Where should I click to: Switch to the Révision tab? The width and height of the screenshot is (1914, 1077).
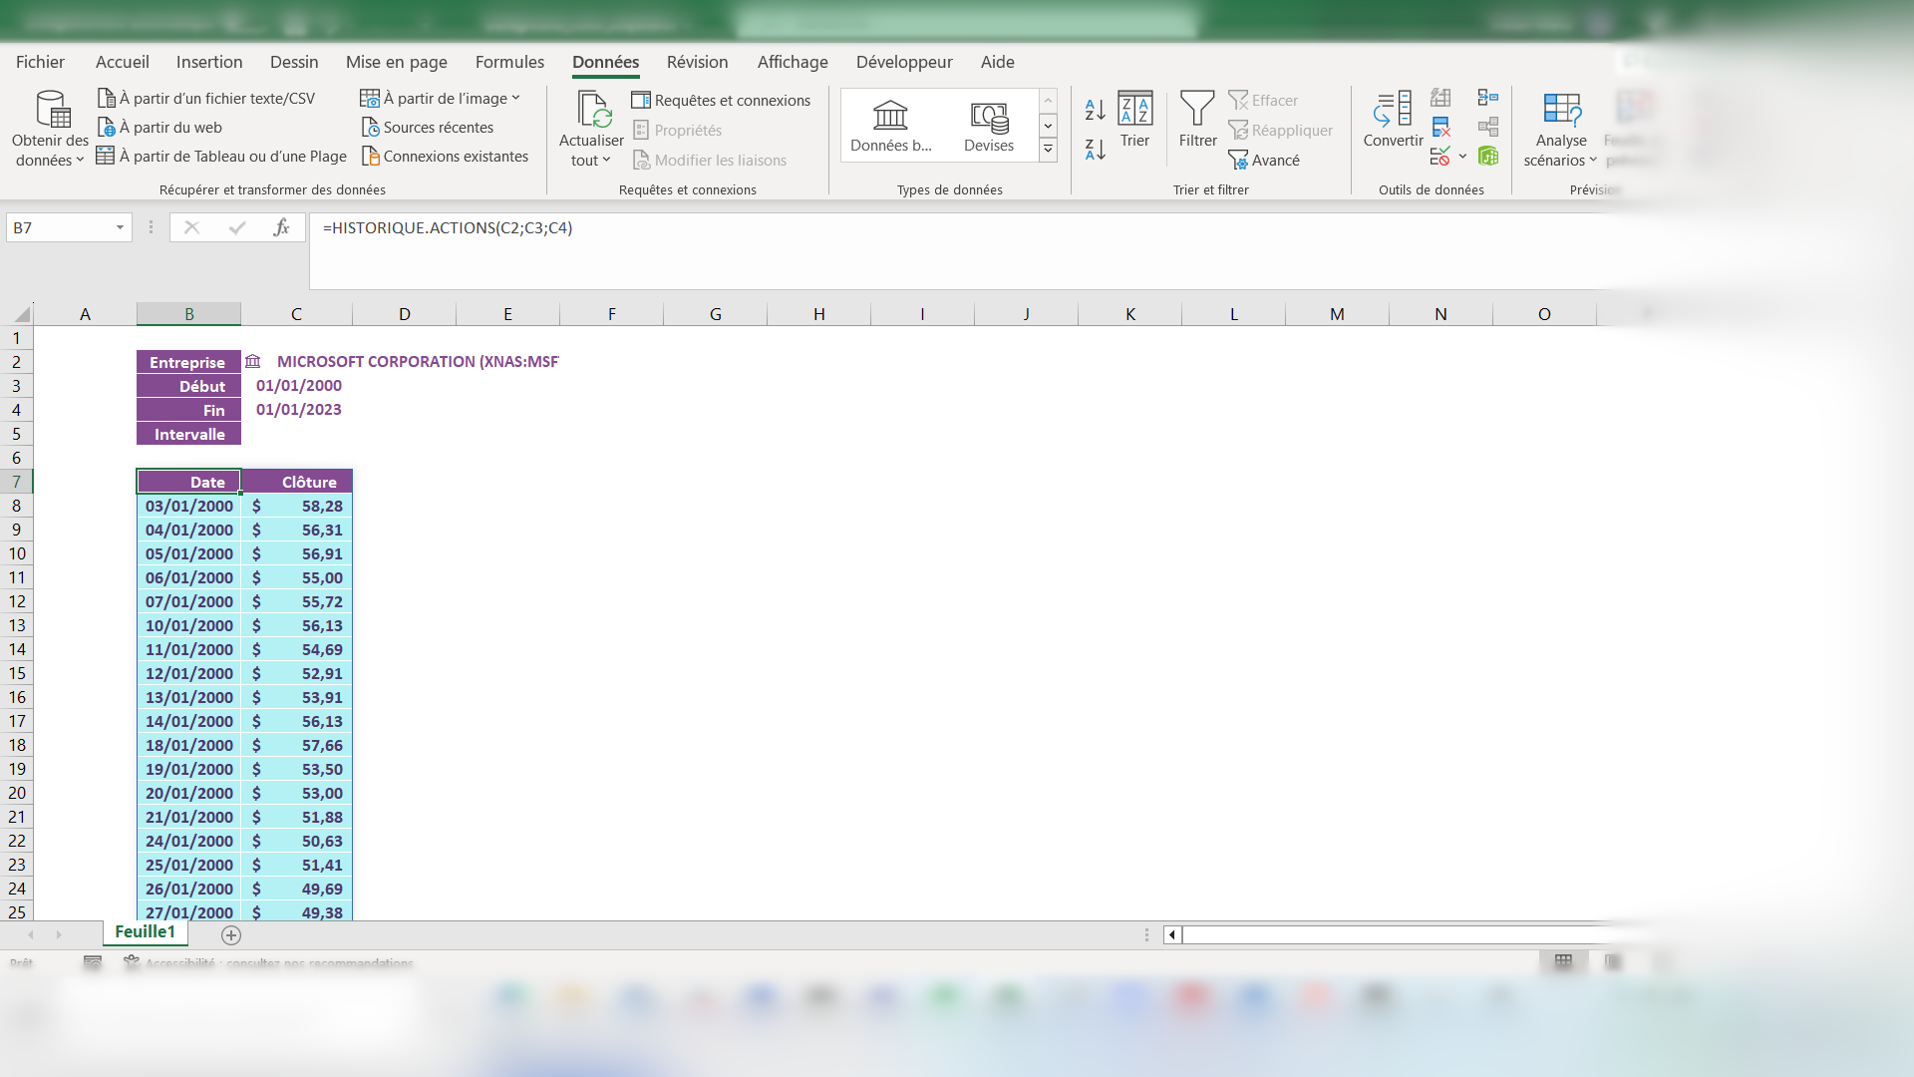tap(698, 62)
